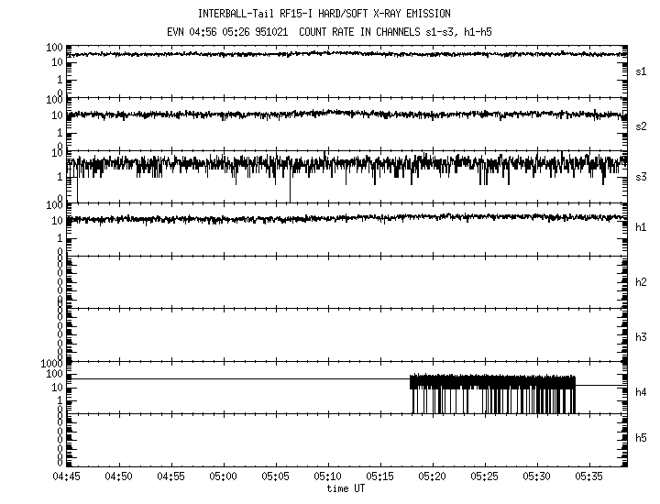Viewport: 660px width, 504px height.
Task: Click the h4 channel label
Action: coord(642,392)
